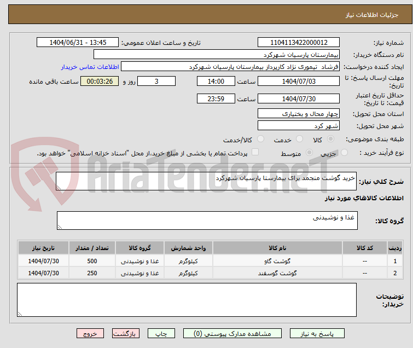Click the پاسخ به نیاز button
413x348 pixels.
(x=317, y=334)
